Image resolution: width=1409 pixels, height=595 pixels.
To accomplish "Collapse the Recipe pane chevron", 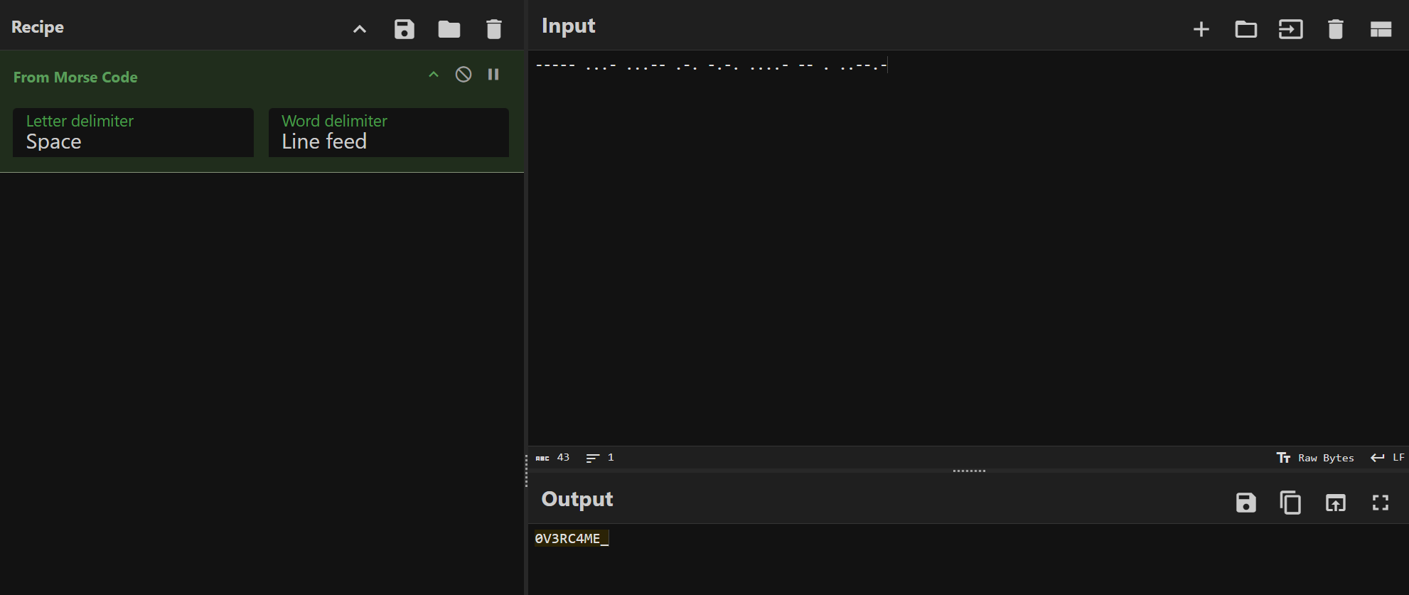I will (360, 29).
